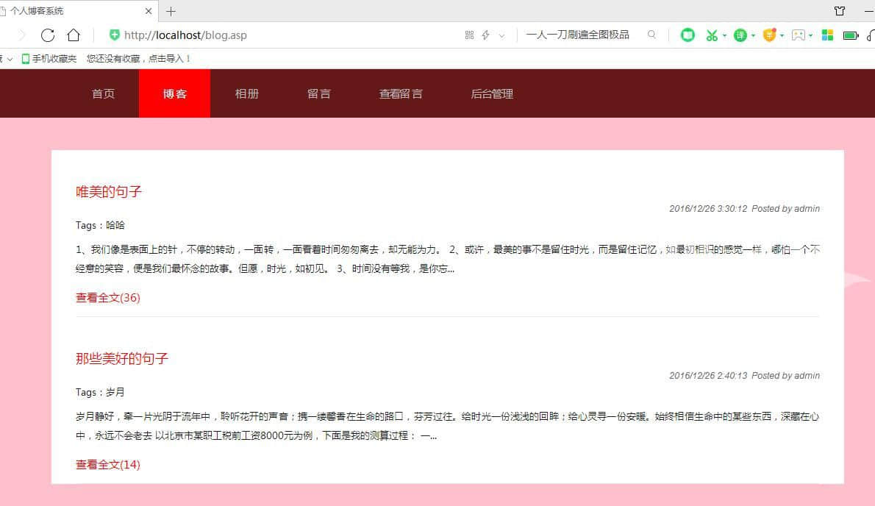The height and width of the screenshot is (506, 875).
Task: Expand the translate tool dropdown arrow
Action: click(753, 35)
